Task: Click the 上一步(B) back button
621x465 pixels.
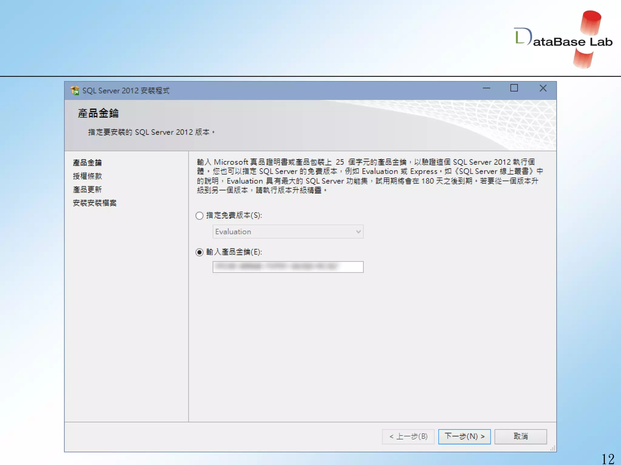Action: (x=408, y=436)
